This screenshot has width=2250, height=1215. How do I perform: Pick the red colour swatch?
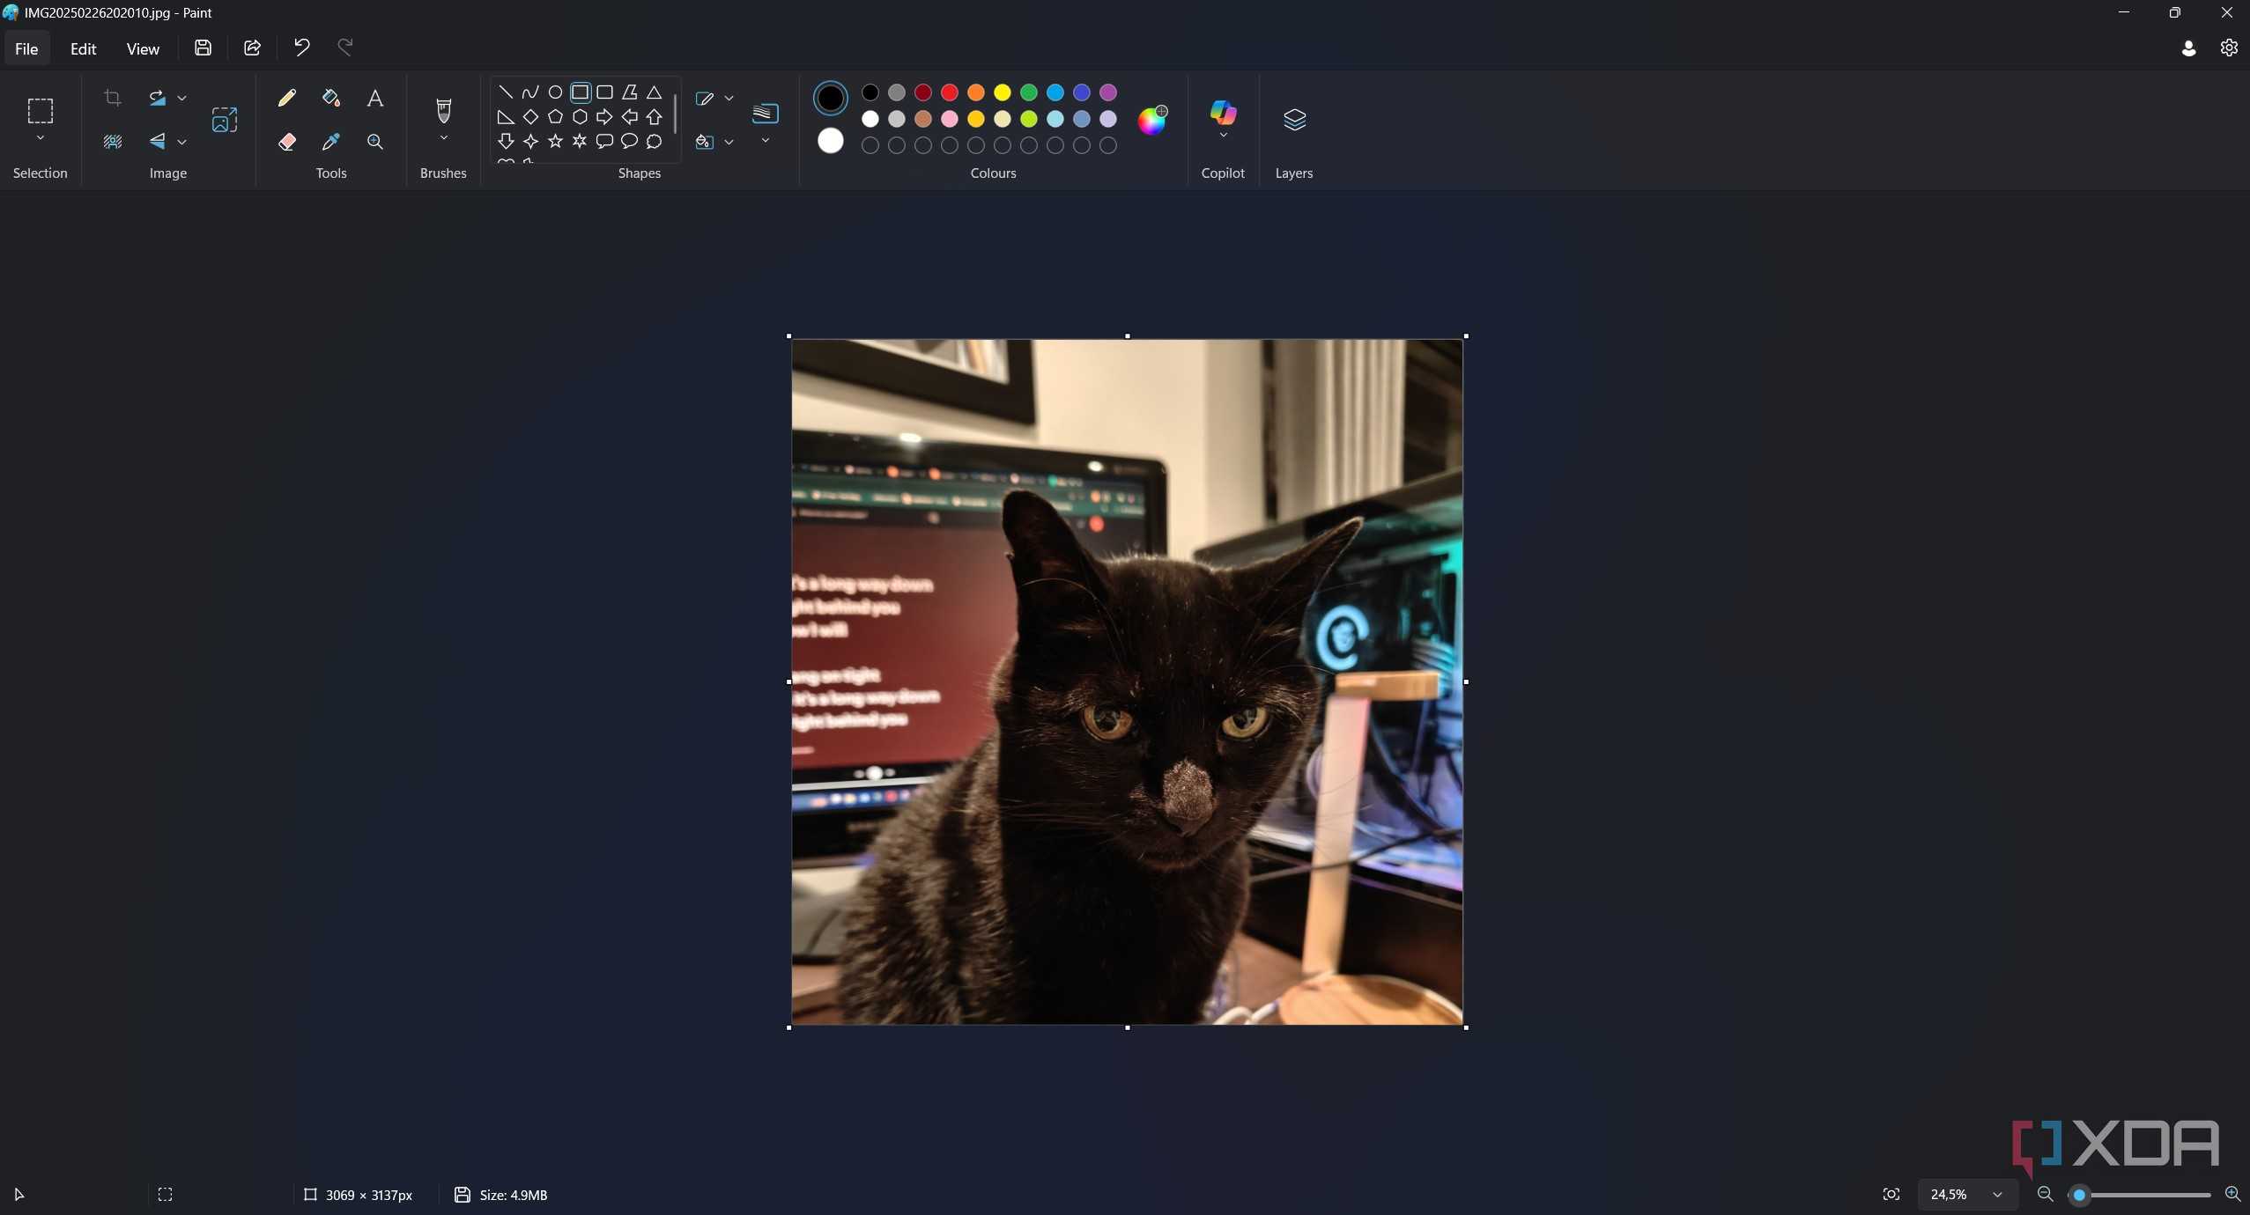(949, 92)
